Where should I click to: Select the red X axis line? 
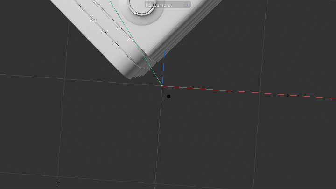(257, 92)
